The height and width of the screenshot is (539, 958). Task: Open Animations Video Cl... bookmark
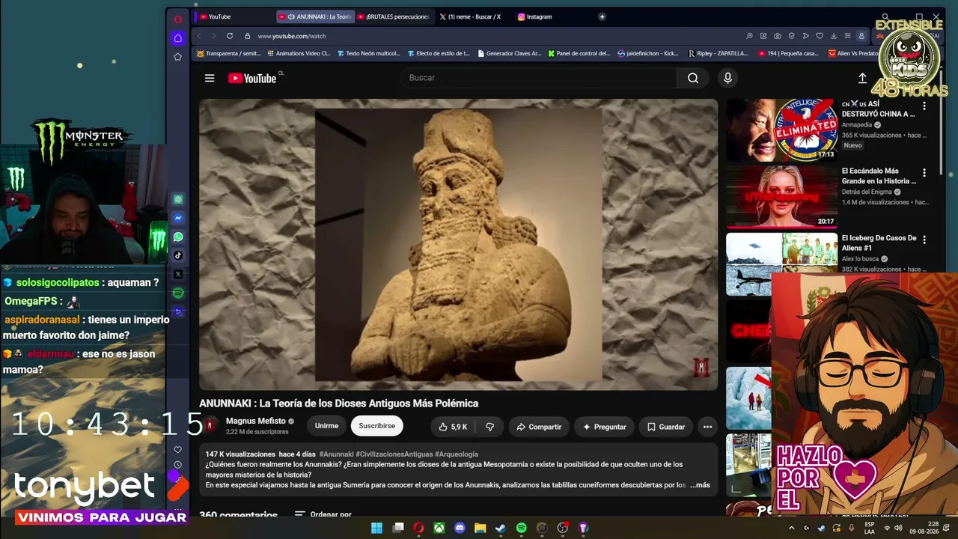298,54
